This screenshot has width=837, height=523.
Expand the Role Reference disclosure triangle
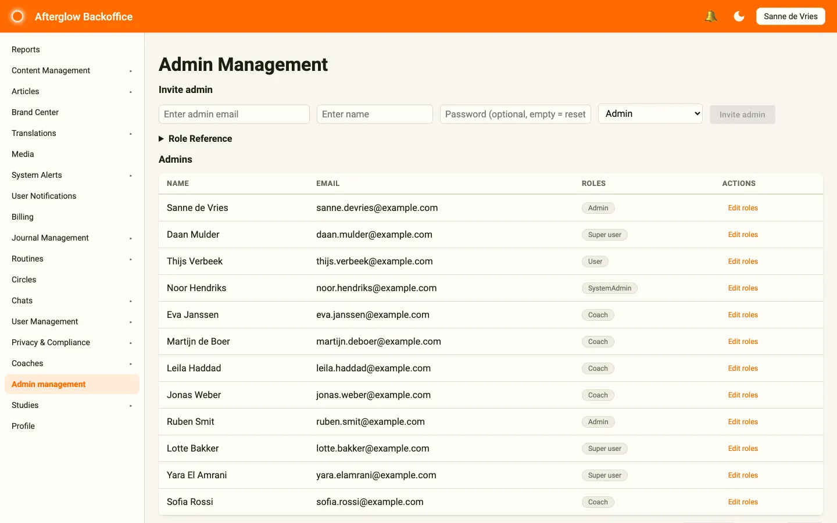coord(162,139)
